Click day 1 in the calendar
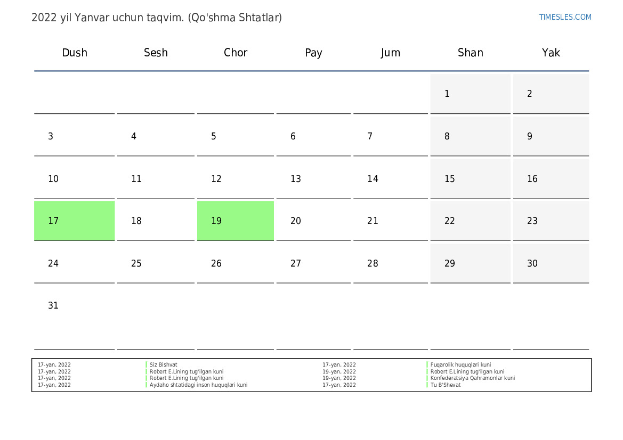Viewport: 623px width, 440px height. pos(471,94)
